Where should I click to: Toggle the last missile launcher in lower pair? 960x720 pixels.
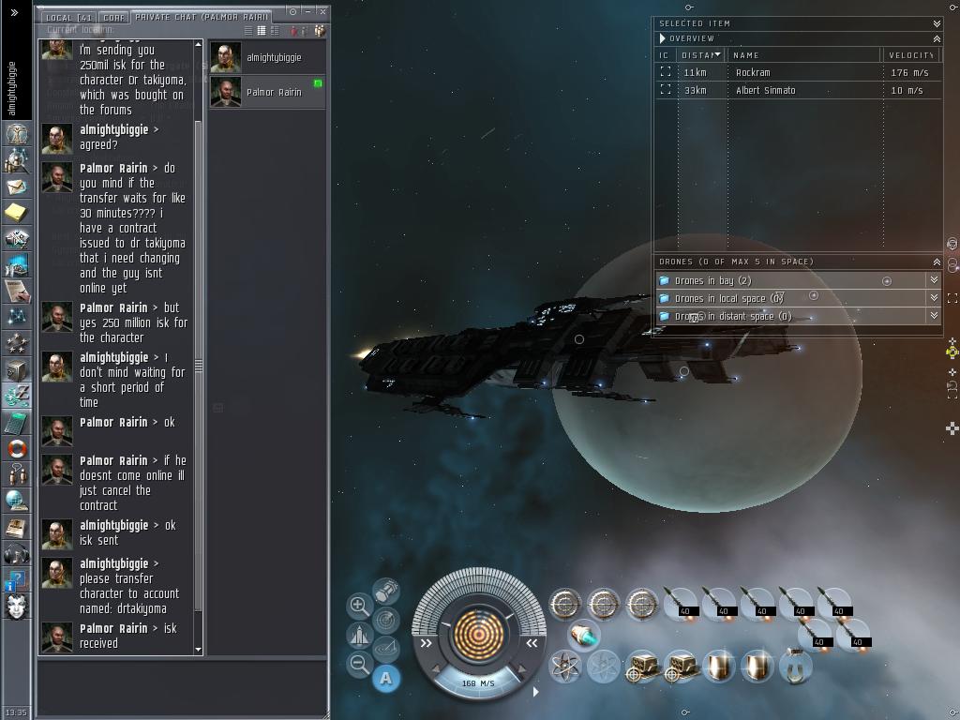(x=852, y=635)
